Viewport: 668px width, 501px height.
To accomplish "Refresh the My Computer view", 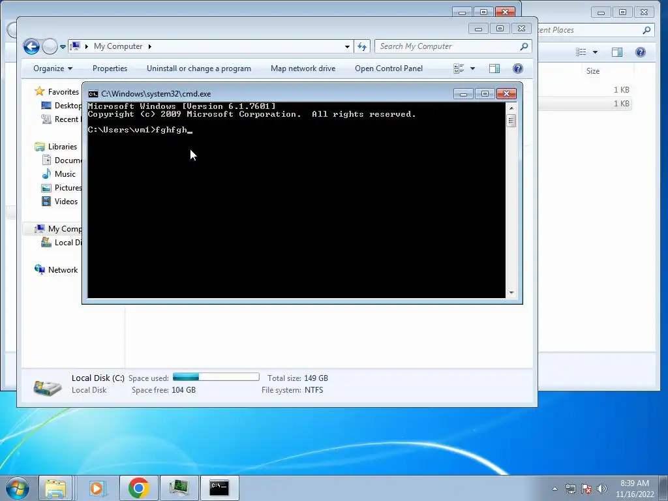I will click(x=362, y=46).
